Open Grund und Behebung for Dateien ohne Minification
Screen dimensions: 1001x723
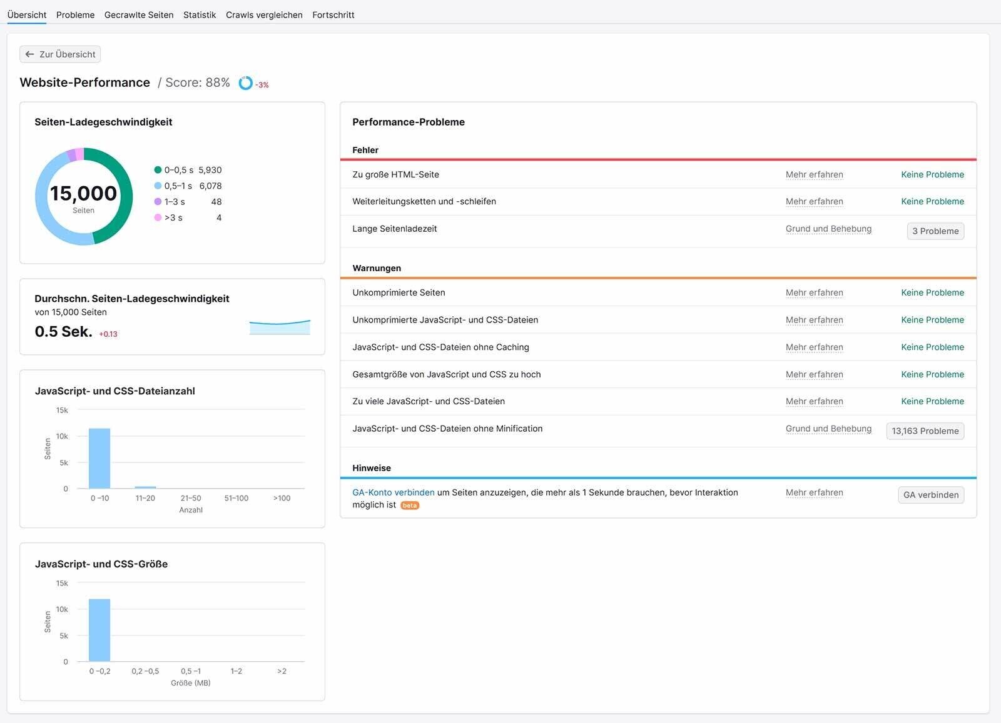point(828,429)
